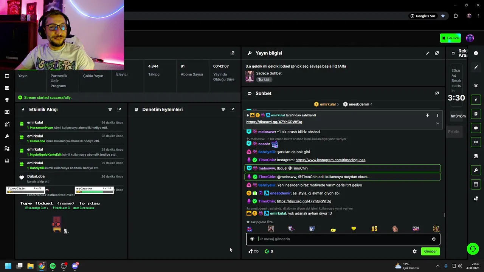Click Google'a Sor in the address bar
484x272 pixels.
click(423, 16)
